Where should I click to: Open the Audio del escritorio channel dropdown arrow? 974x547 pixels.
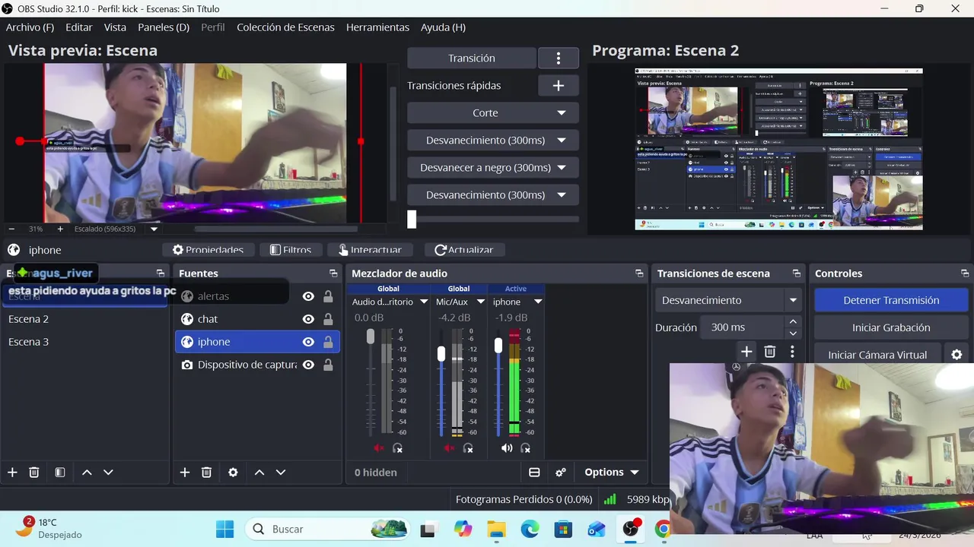click(x=424, y=302)
